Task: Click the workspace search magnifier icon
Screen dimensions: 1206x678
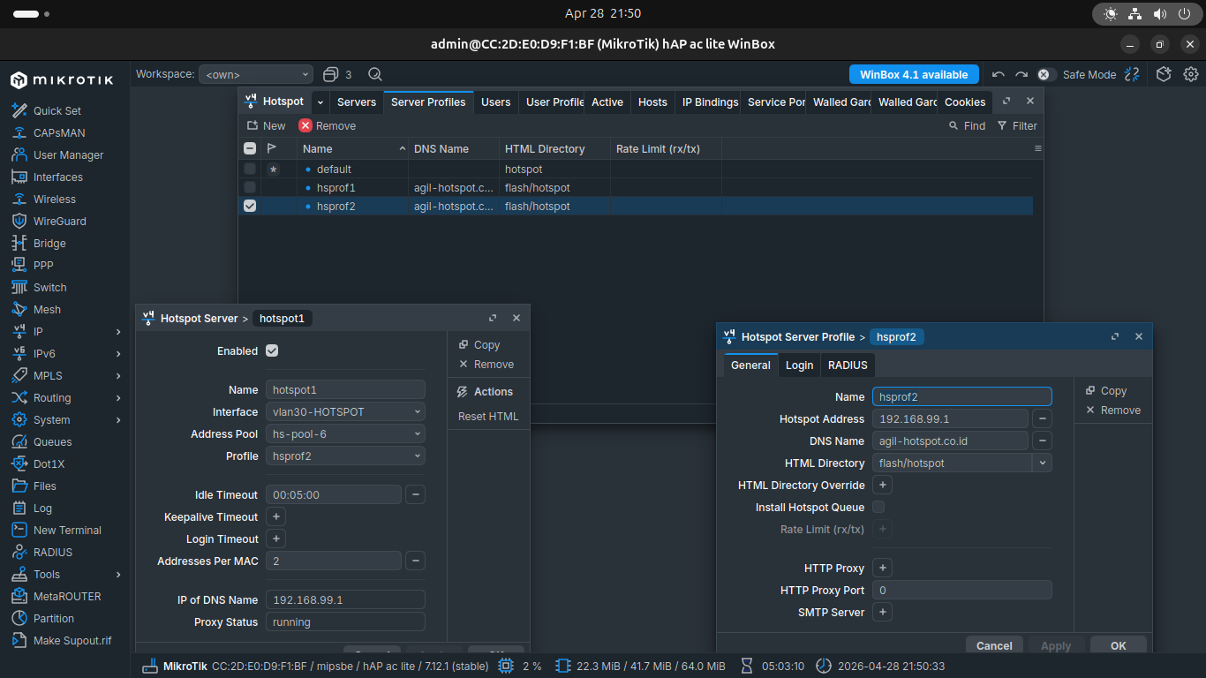Action: [x=375, y=74]
